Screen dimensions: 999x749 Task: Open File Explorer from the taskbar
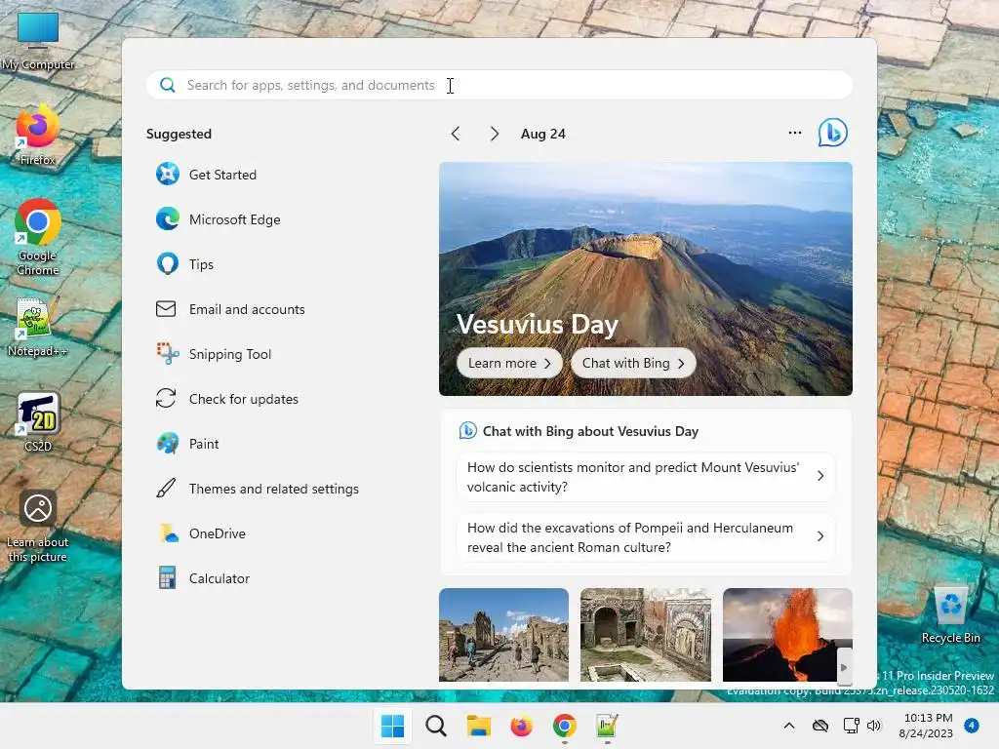point(478,726)
